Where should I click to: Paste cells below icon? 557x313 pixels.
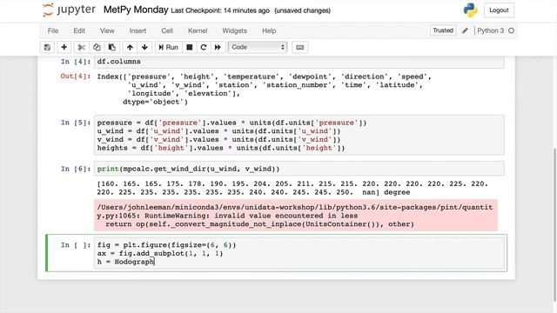(112, 47)
